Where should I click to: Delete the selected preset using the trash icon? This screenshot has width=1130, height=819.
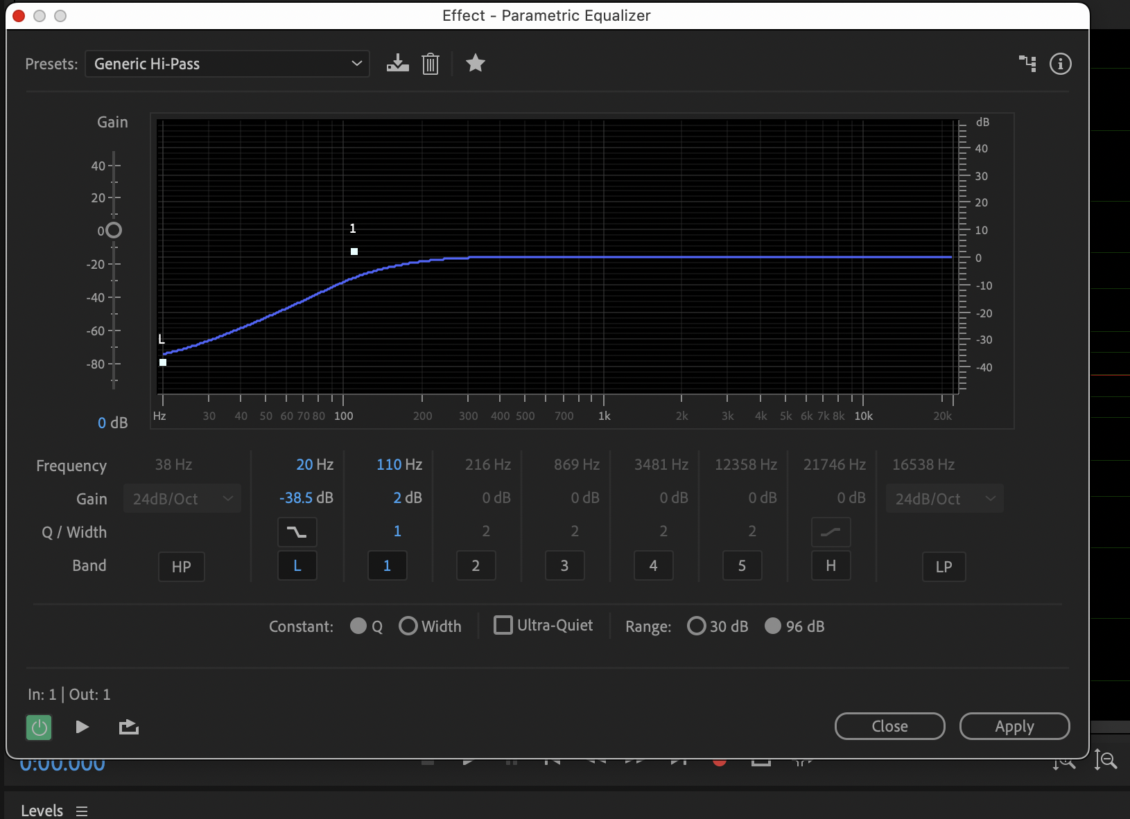431,64
